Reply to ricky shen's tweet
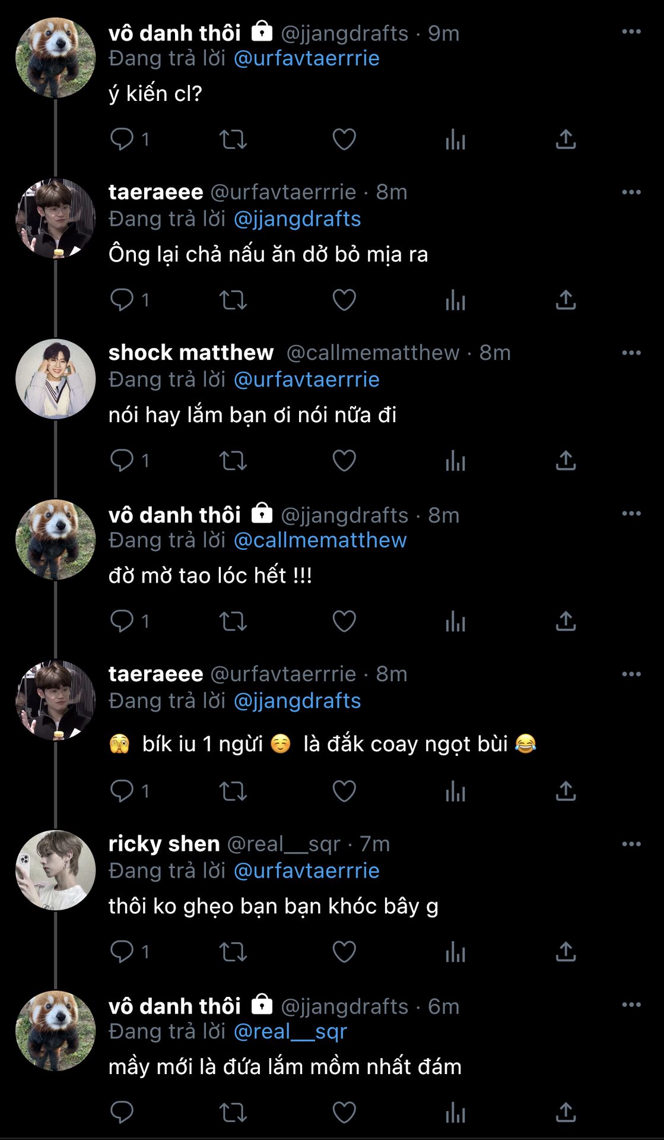 click(x=122, y=951)
